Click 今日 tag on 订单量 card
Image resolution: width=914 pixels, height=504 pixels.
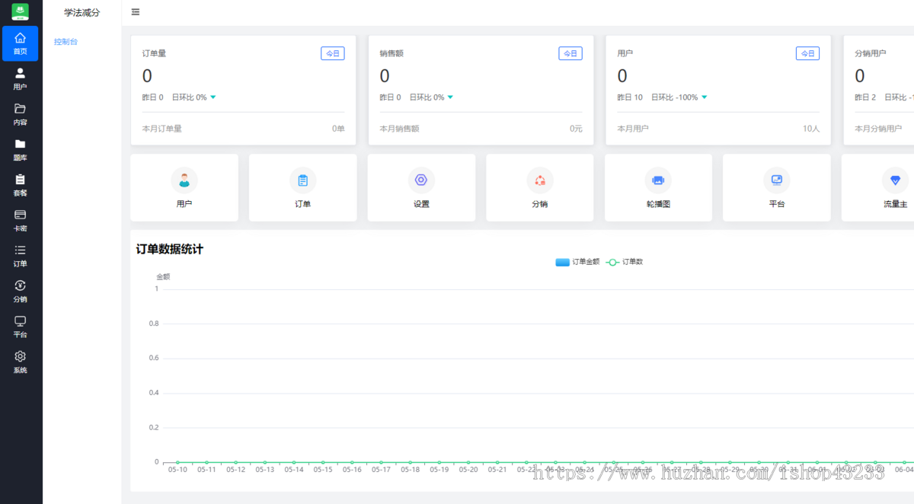click(333, 53)
